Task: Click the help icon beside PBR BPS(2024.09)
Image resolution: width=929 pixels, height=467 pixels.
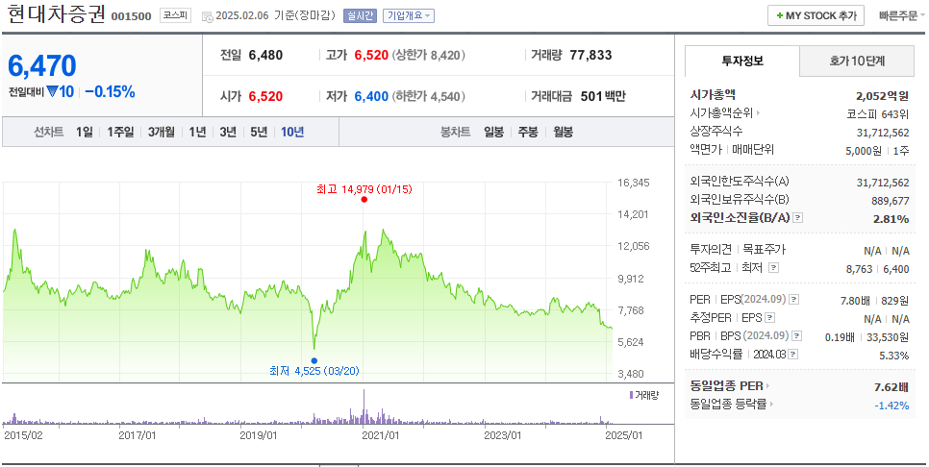Action: [x=797, y=336]
